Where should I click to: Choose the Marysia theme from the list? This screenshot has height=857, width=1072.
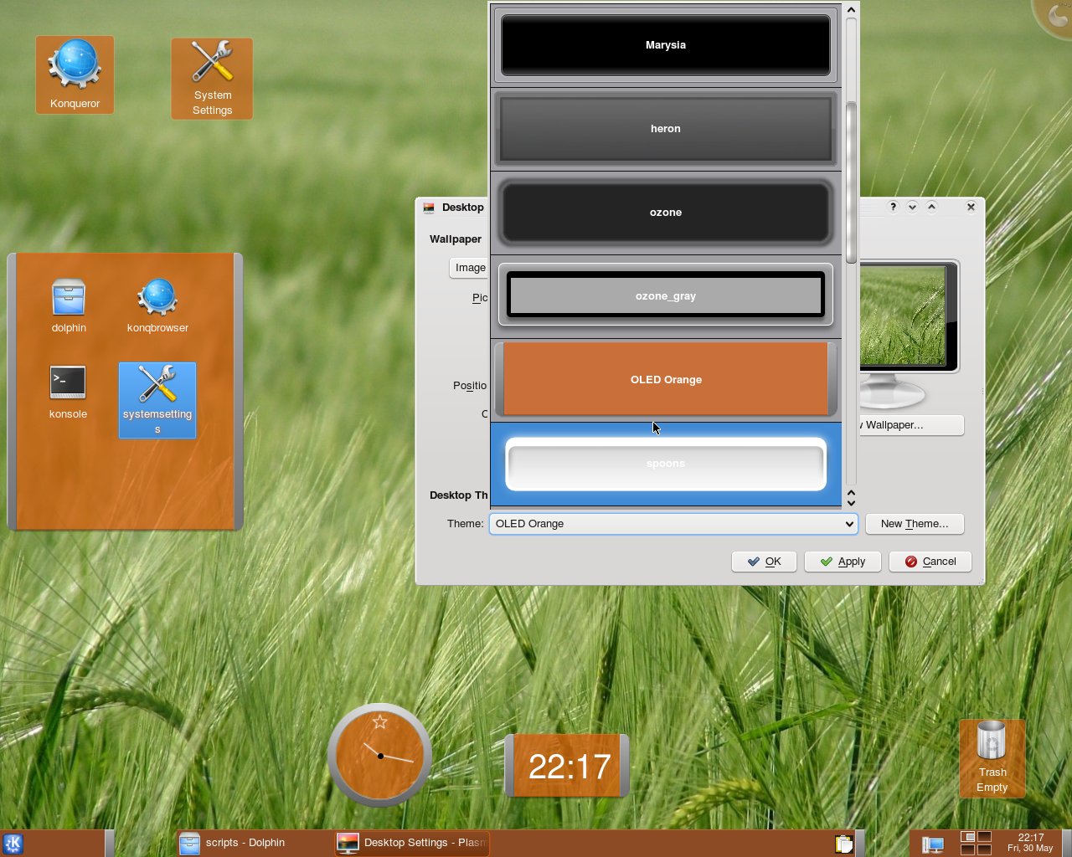[x=666, y=45]
